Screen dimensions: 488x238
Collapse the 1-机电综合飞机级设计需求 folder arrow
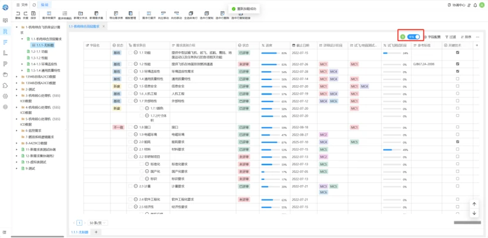[x=17, y=27]
